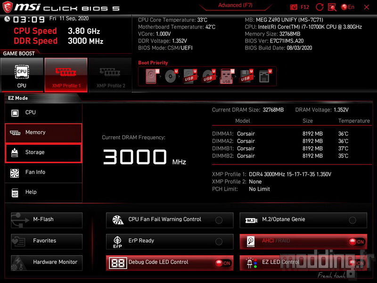The width and height of the screenshot is (377, 283).
Task: Click DRAM Voltage 1.352V in memory panel
Action: tap(322, 110)
